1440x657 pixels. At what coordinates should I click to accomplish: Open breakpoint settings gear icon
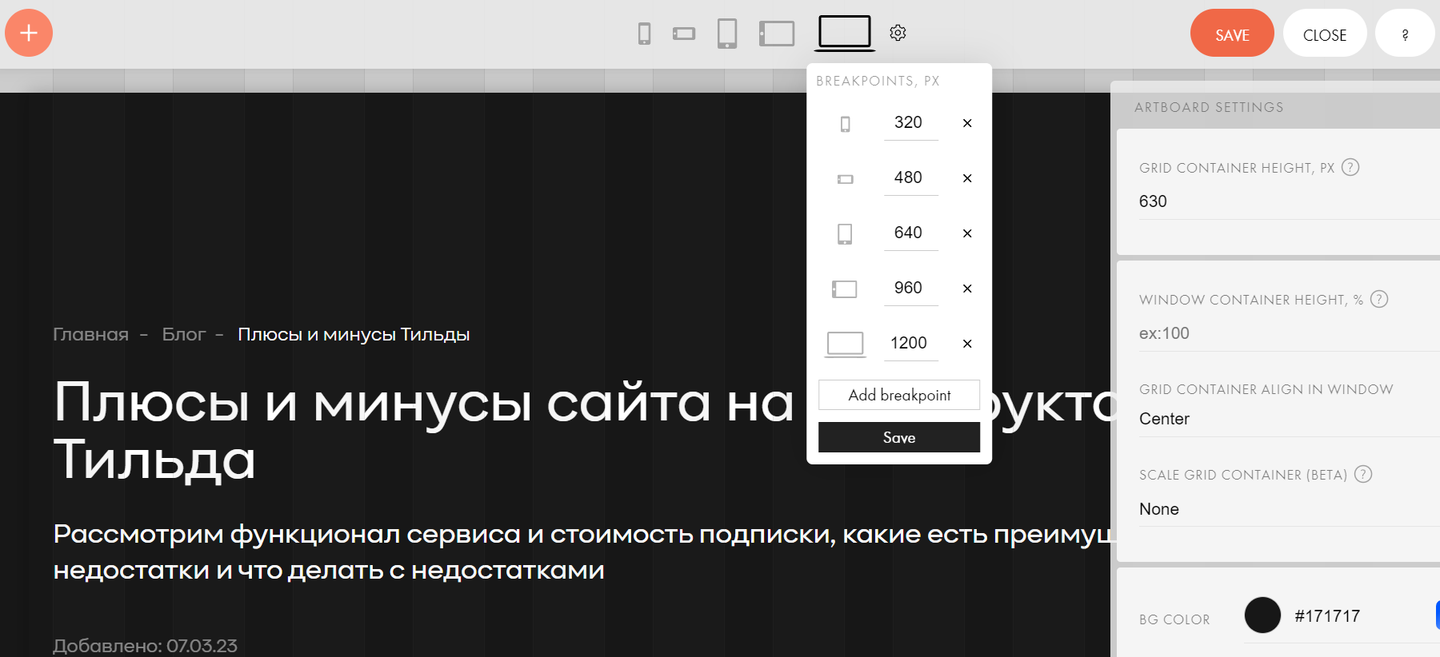pyautogui.click(x=898, y=33)
